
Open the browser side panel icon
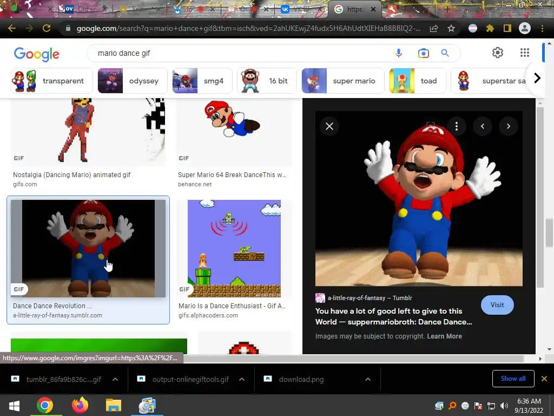507,28
